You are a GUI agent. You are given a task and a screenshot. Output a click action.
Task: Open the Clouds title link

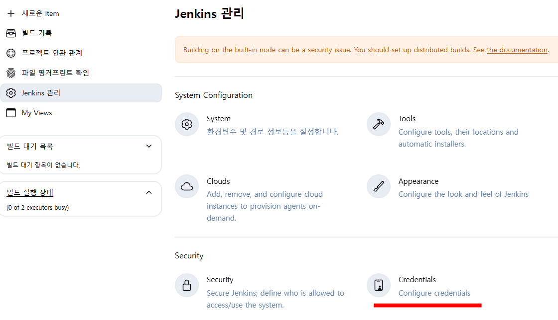pyautogui.click(x=218, y=181)
